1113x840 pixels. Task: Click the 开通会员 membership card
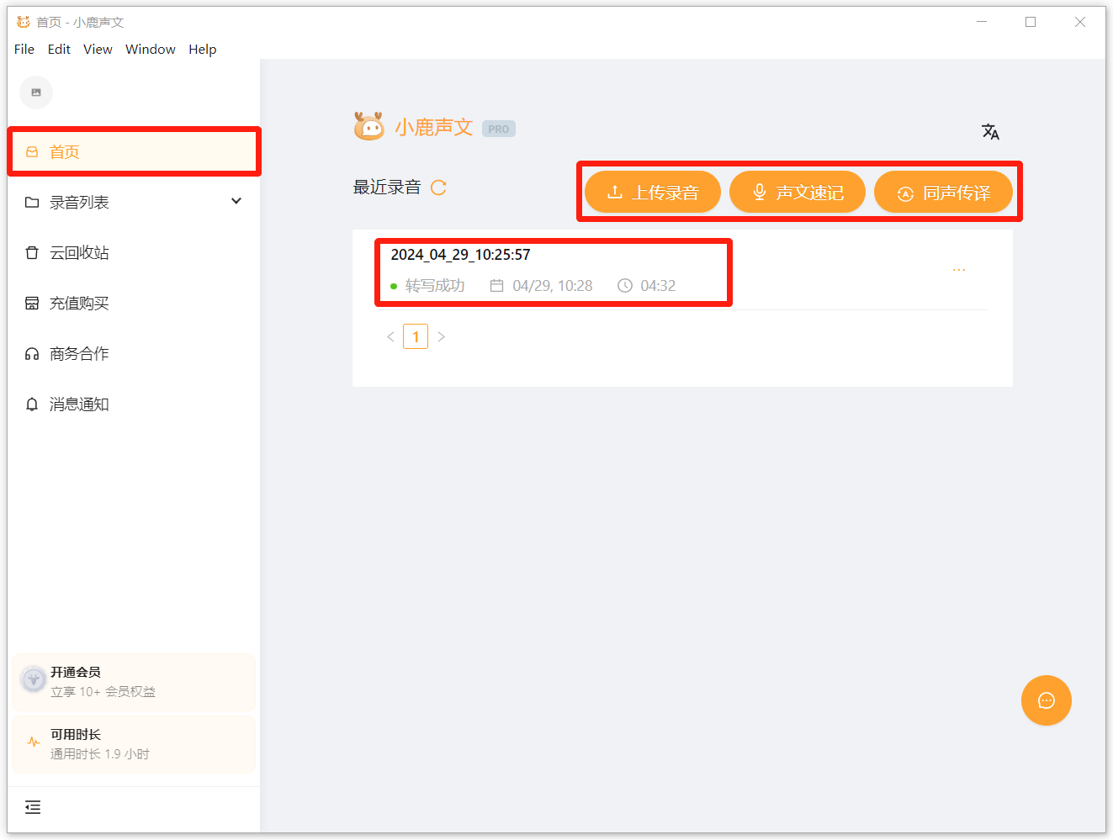134,682
